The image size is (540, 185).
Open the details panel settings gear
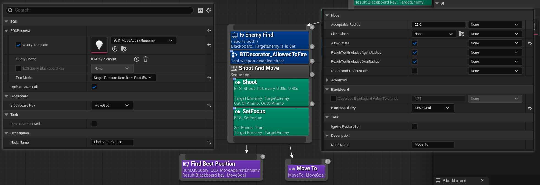pyautogui.click(x=209, y=10)
